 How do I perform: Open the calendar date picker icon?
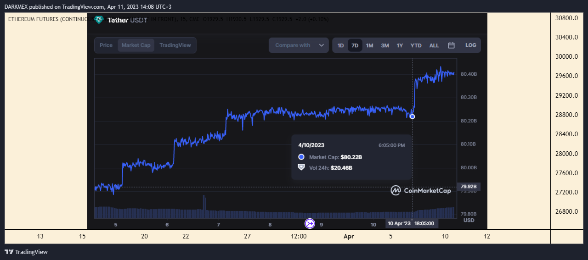(451, 45)
